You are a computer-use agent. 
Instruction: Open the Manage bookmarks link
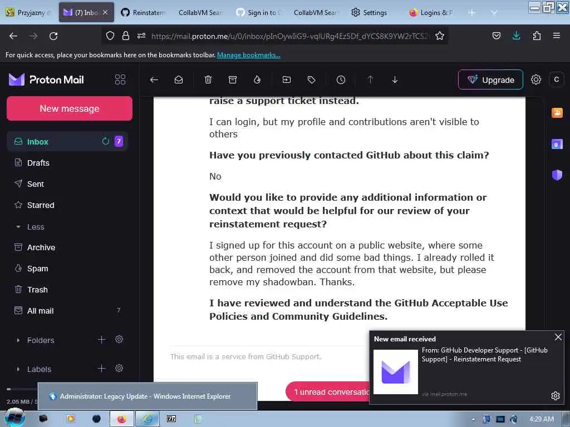click(x=249, y=55)
